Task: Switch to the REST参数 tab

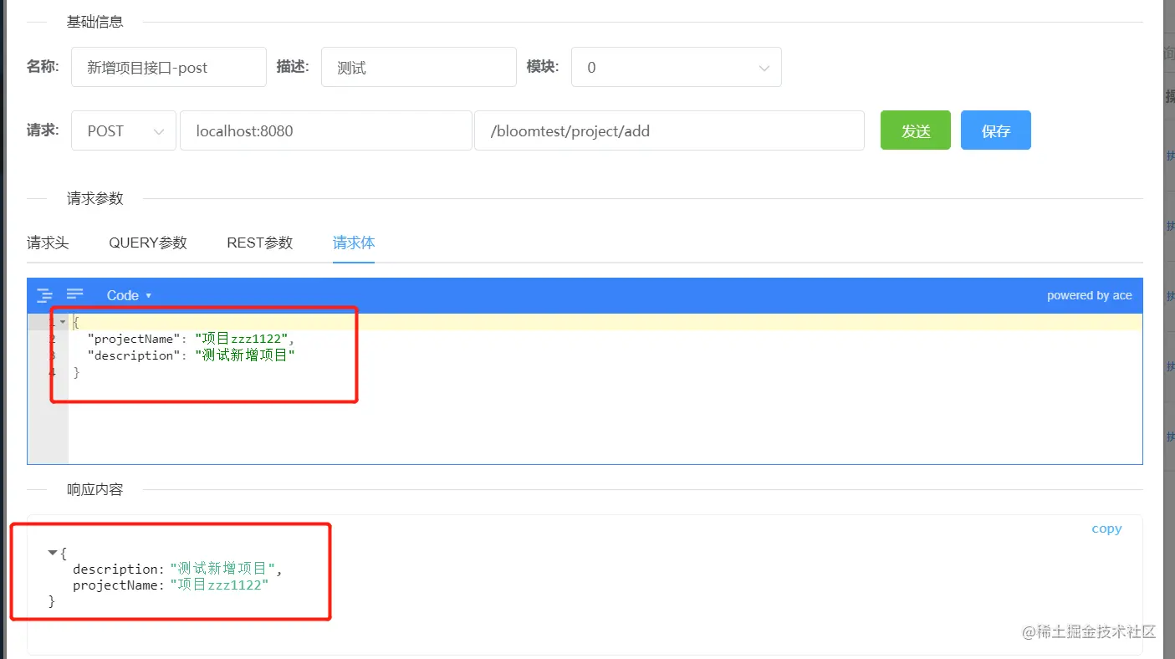Action: coord(260,243)
